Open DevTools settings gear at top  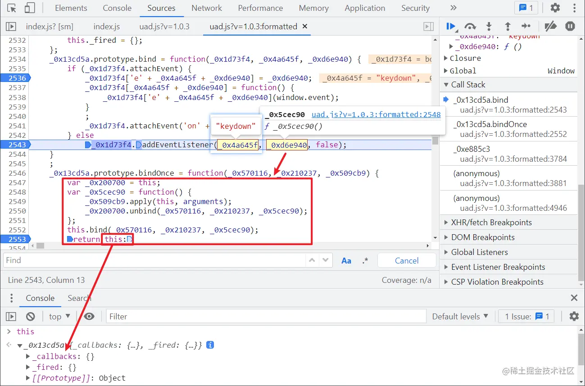tap(555, 8)
